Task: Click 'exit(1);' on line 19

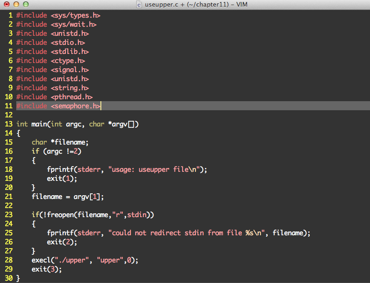Action: (x=62, y=178)
